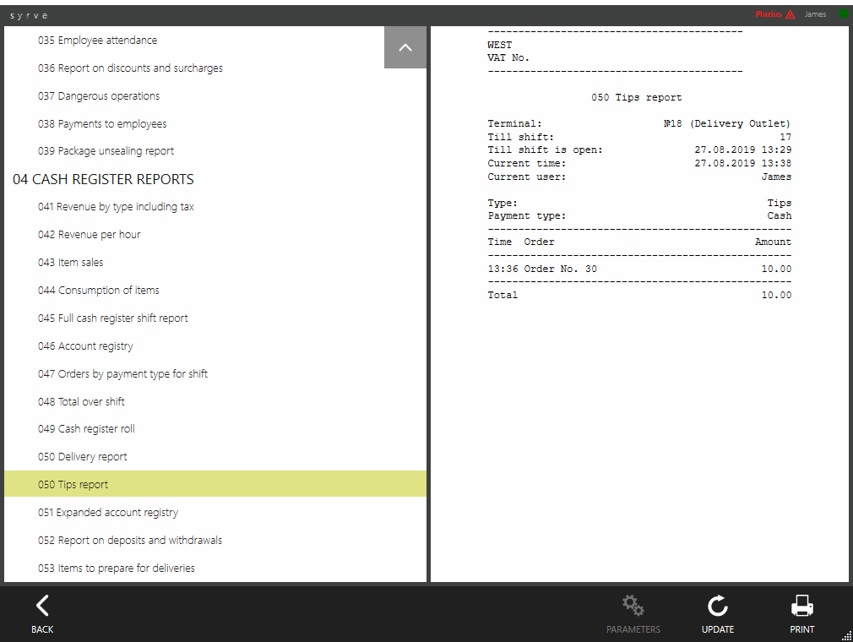
Task: Click the green status indicator dot
Action: (842, 14)
